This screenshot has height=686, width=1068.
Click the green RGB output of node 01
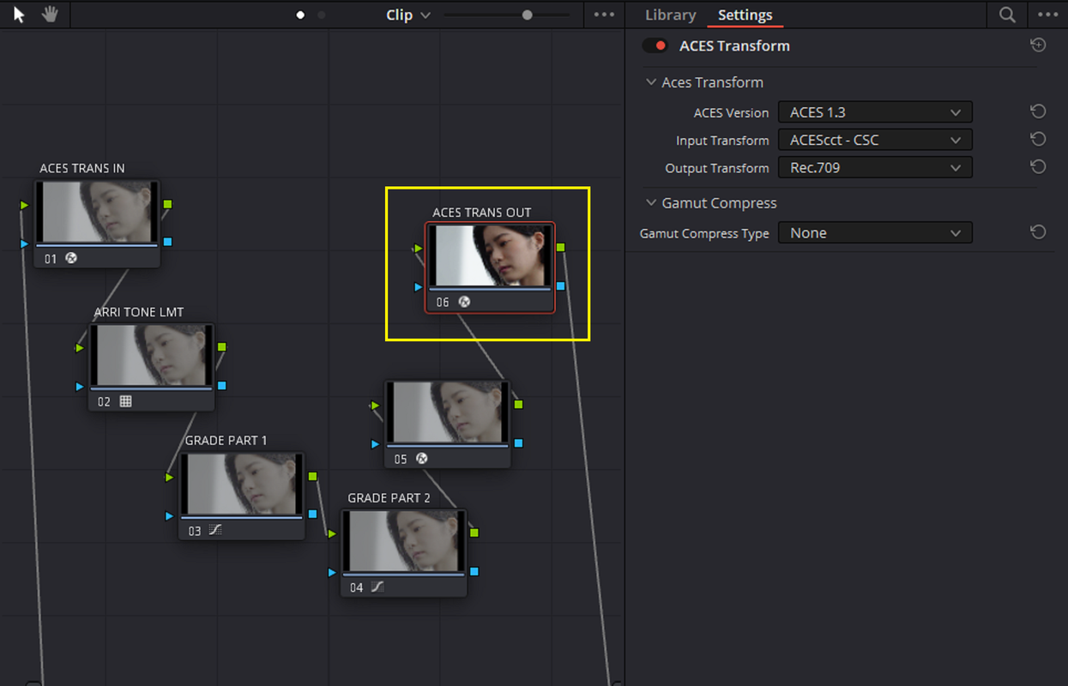(x=167, y=204)
